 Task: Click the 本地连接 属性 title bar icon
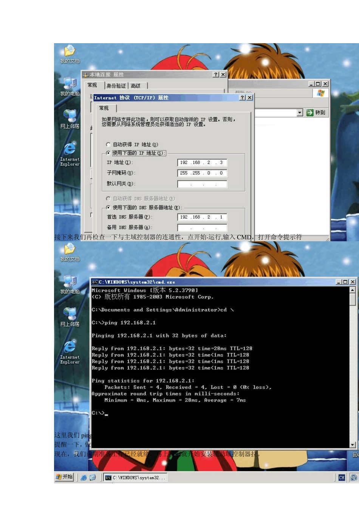[x=86, y=75]
